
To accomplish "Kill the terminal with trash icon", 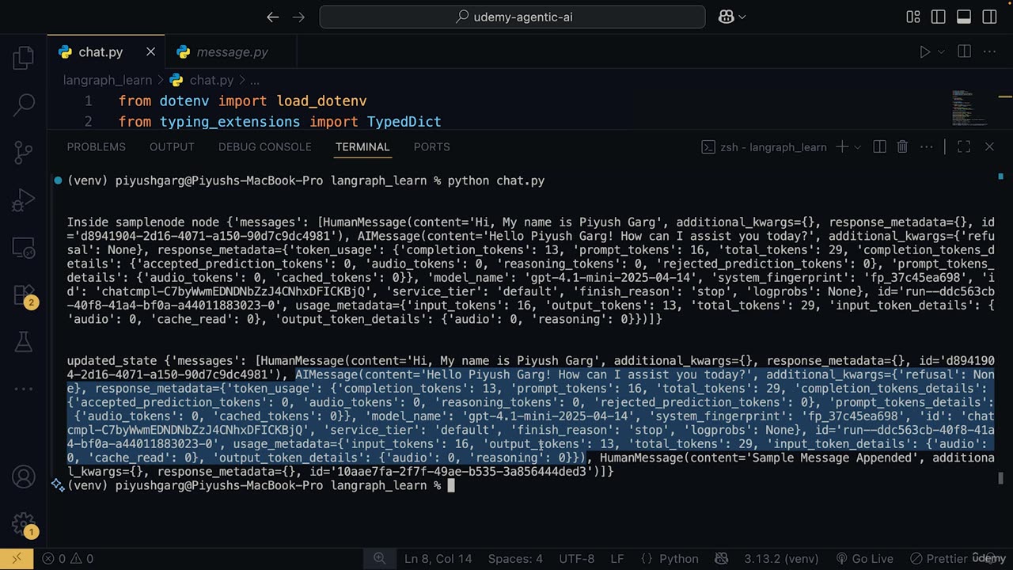I will [902, 146].
